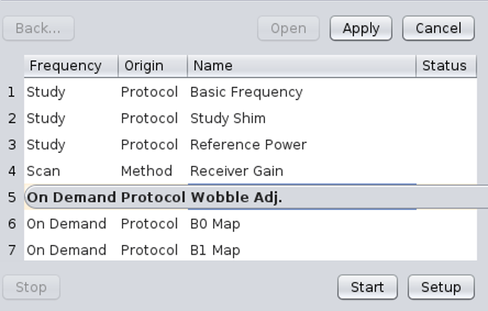Open the Setup dialog button
The height and width of the screenshot is (311, 488).
tap(440, 288)
